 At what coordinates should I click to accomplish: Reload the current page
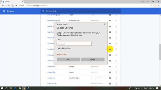point(9,5)
